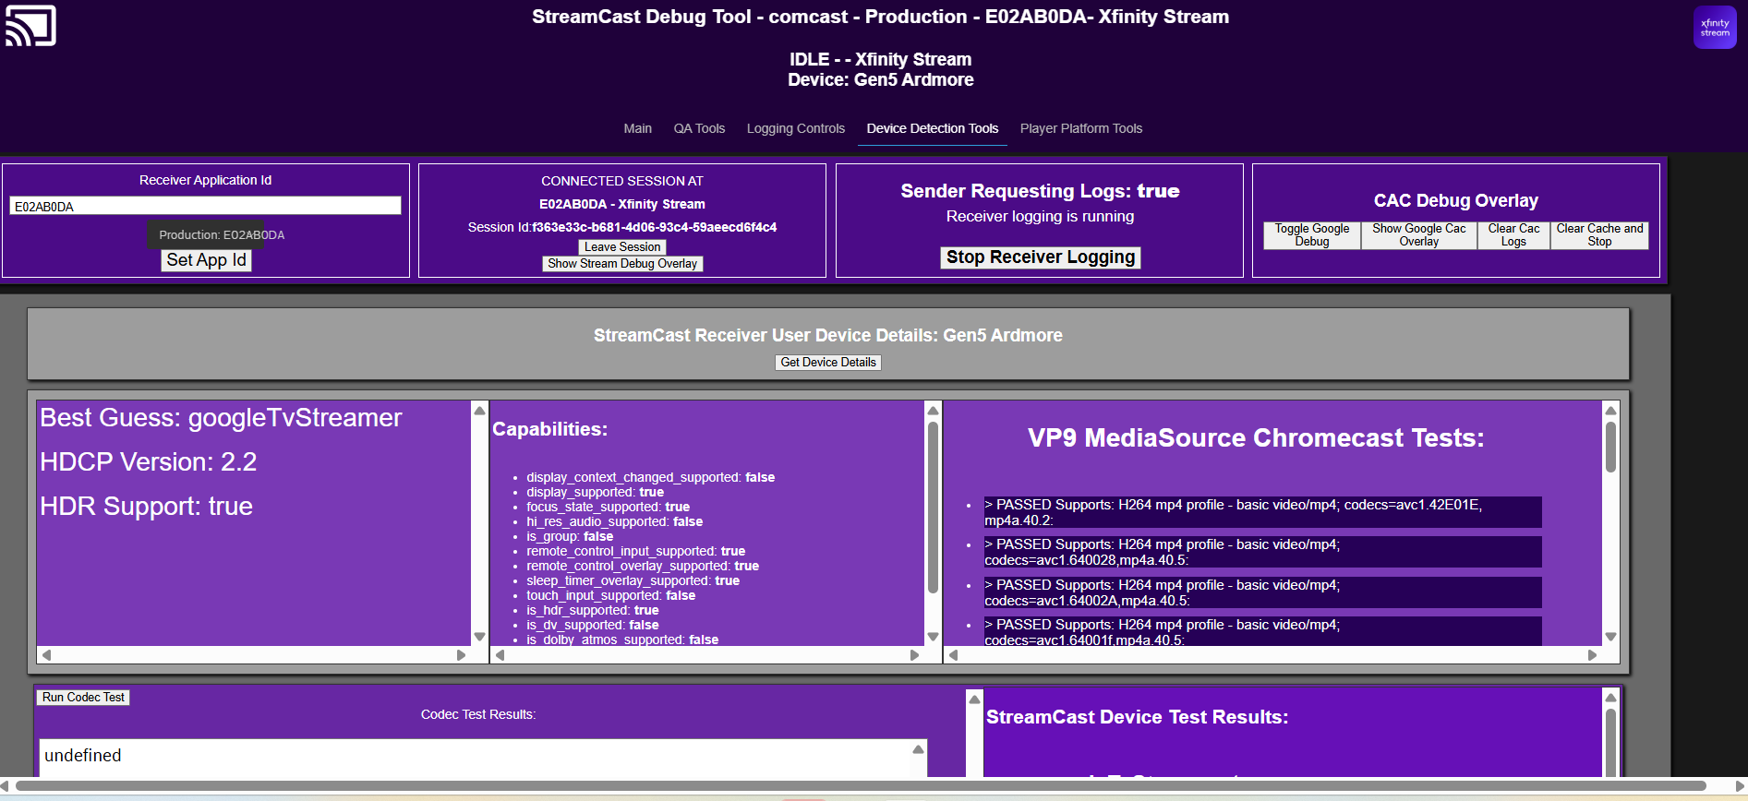Image resolution: width=1748 pixels, height=801 pixels.
Task: Click up arrow beside Device Test Results
Action: tap(974, 699)
